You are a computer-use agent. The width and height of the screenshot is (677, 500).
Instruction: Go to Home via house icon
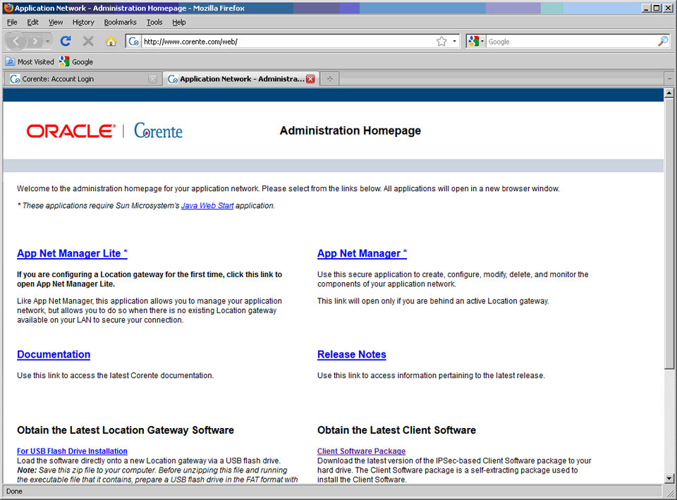pos(111,42)
